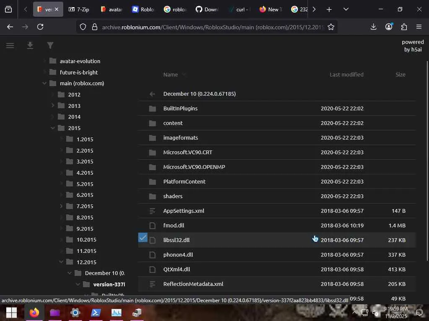Close the current active tab
The height and width of the screenshot is (321, 429).
pos(57,9)
